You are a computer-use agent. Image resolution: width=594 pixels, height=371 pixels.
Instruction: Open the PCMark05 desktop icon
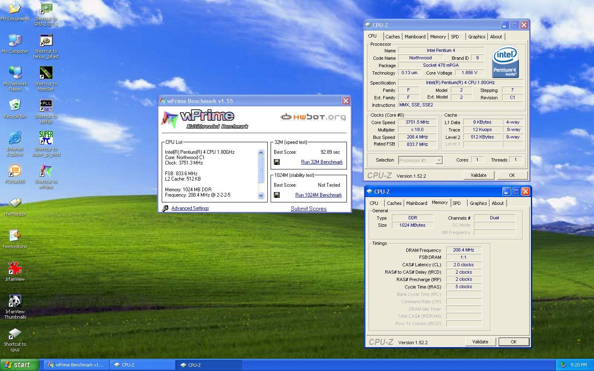[x=15, y=171]
